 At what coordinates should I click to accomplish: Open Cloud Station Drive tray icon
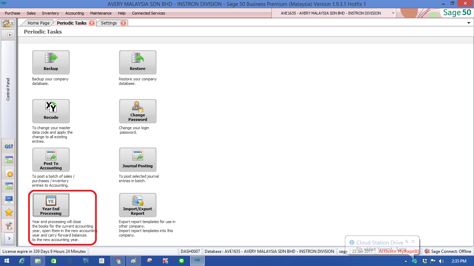point(414,261)
